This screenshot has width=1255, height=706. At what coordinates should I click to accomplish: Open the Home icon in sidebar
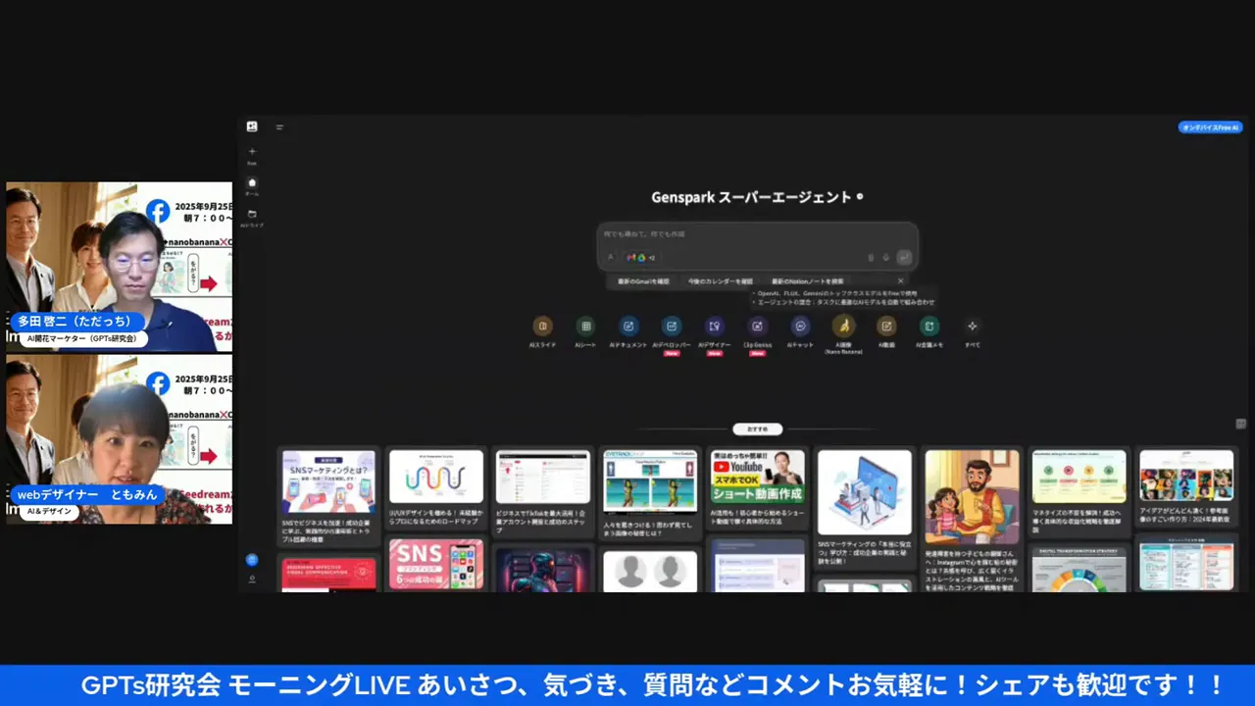tap(252, 183)
